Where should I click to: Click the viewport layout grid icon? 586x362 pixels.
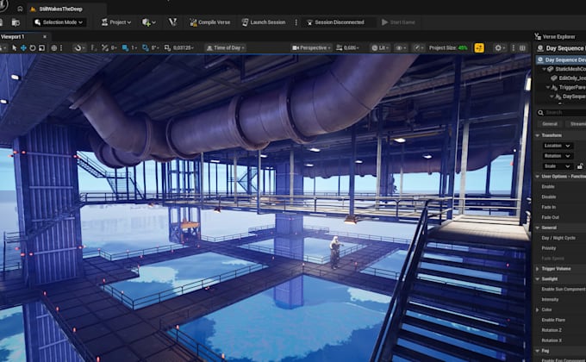click(x=522, y=48)
